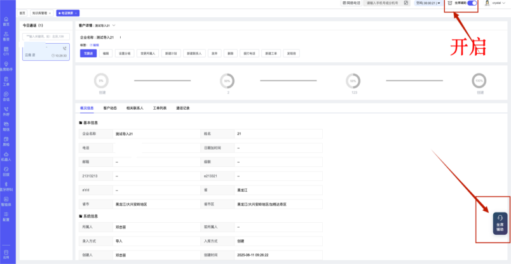Click the 新建工单 button
Viewport: 511px width, 264px height.
point(273,54)
